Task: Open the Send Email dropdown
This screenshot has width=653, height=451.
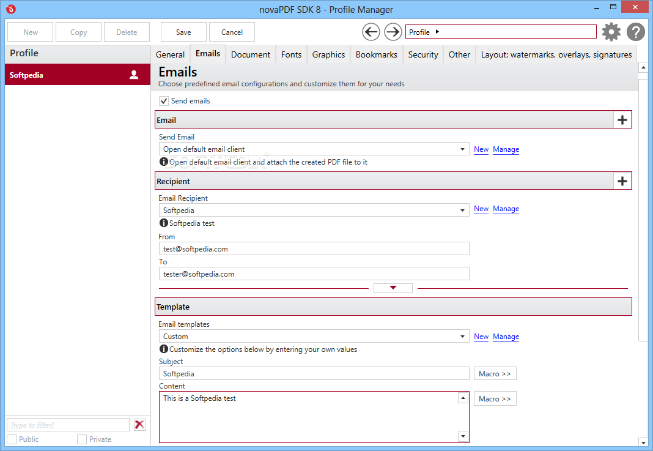Action: pyautogui.click(x=314, y=149)
